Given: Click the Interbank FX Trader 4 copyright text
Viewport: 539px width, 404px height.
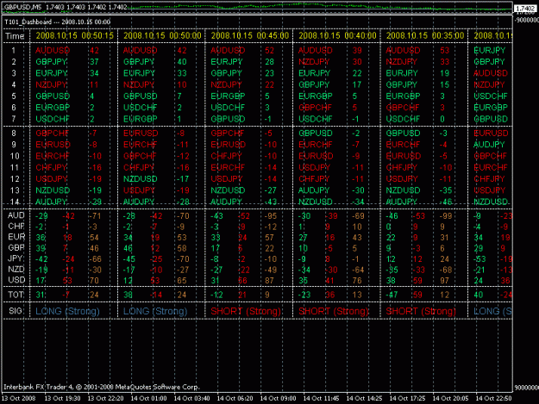Looking at the screenshot, I should pyautogui.click(x=102, y=387).
